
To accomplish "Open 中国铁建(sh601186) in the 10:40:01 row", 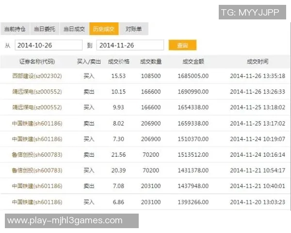I will pos(37,186).
